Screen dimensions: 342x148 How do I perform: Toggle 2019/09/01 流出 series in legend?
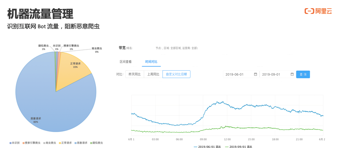pos(238,147)
